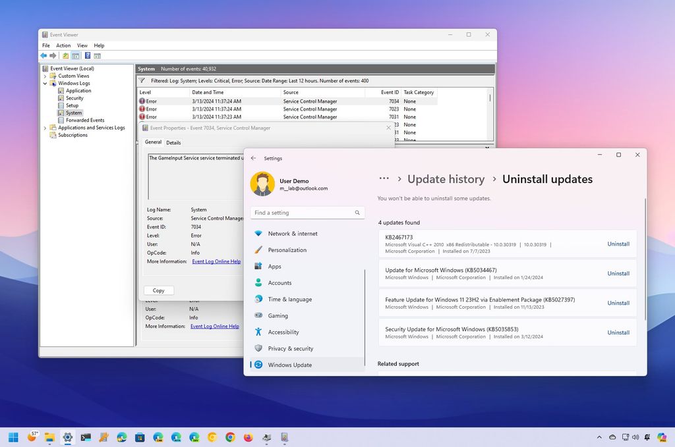This screenshot has width=675, height=447.
Task: Expand Applications and Services Logs node
Action: click(x=45, y=128)
